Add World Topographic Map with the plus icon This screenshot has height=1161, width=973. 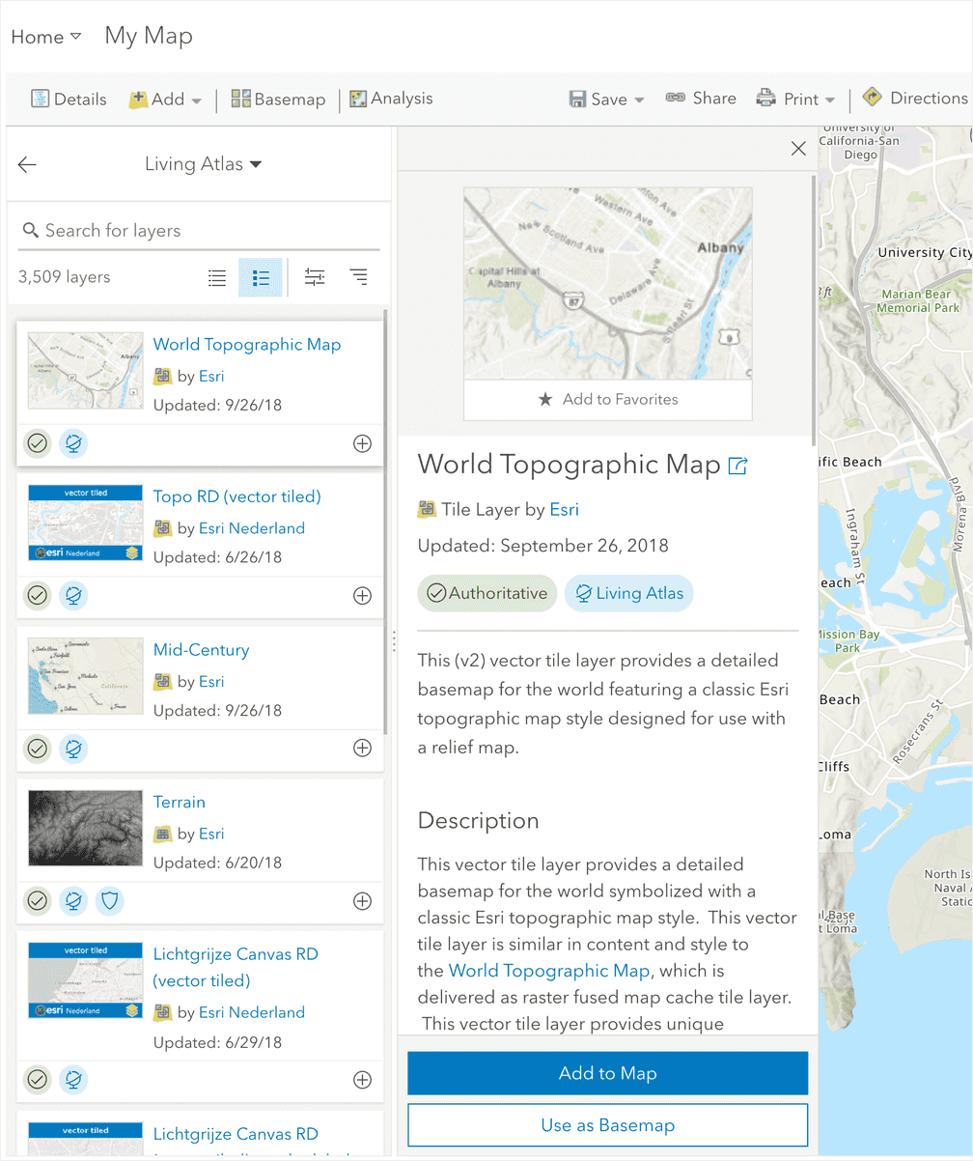click(362, 443)
